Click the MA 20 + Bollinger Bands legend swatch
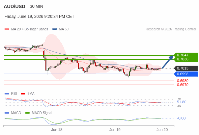Image resolution: width=199 pixels, height=135 pixels. pyautogui.click(x=7, y=29)
